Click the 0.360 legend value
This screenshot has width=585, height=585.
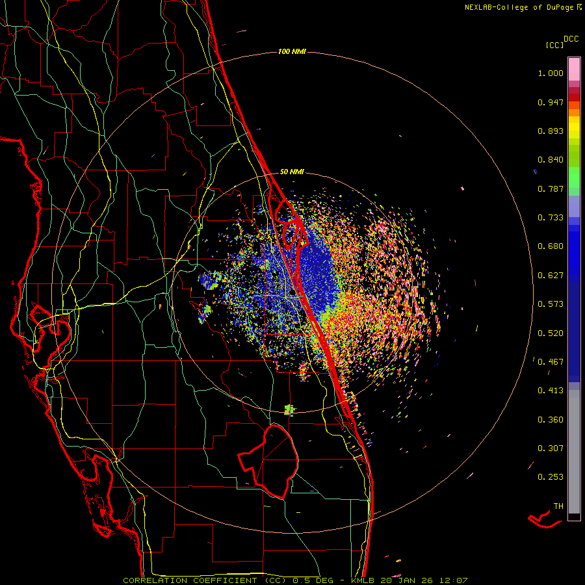click(x=551, y=420)
